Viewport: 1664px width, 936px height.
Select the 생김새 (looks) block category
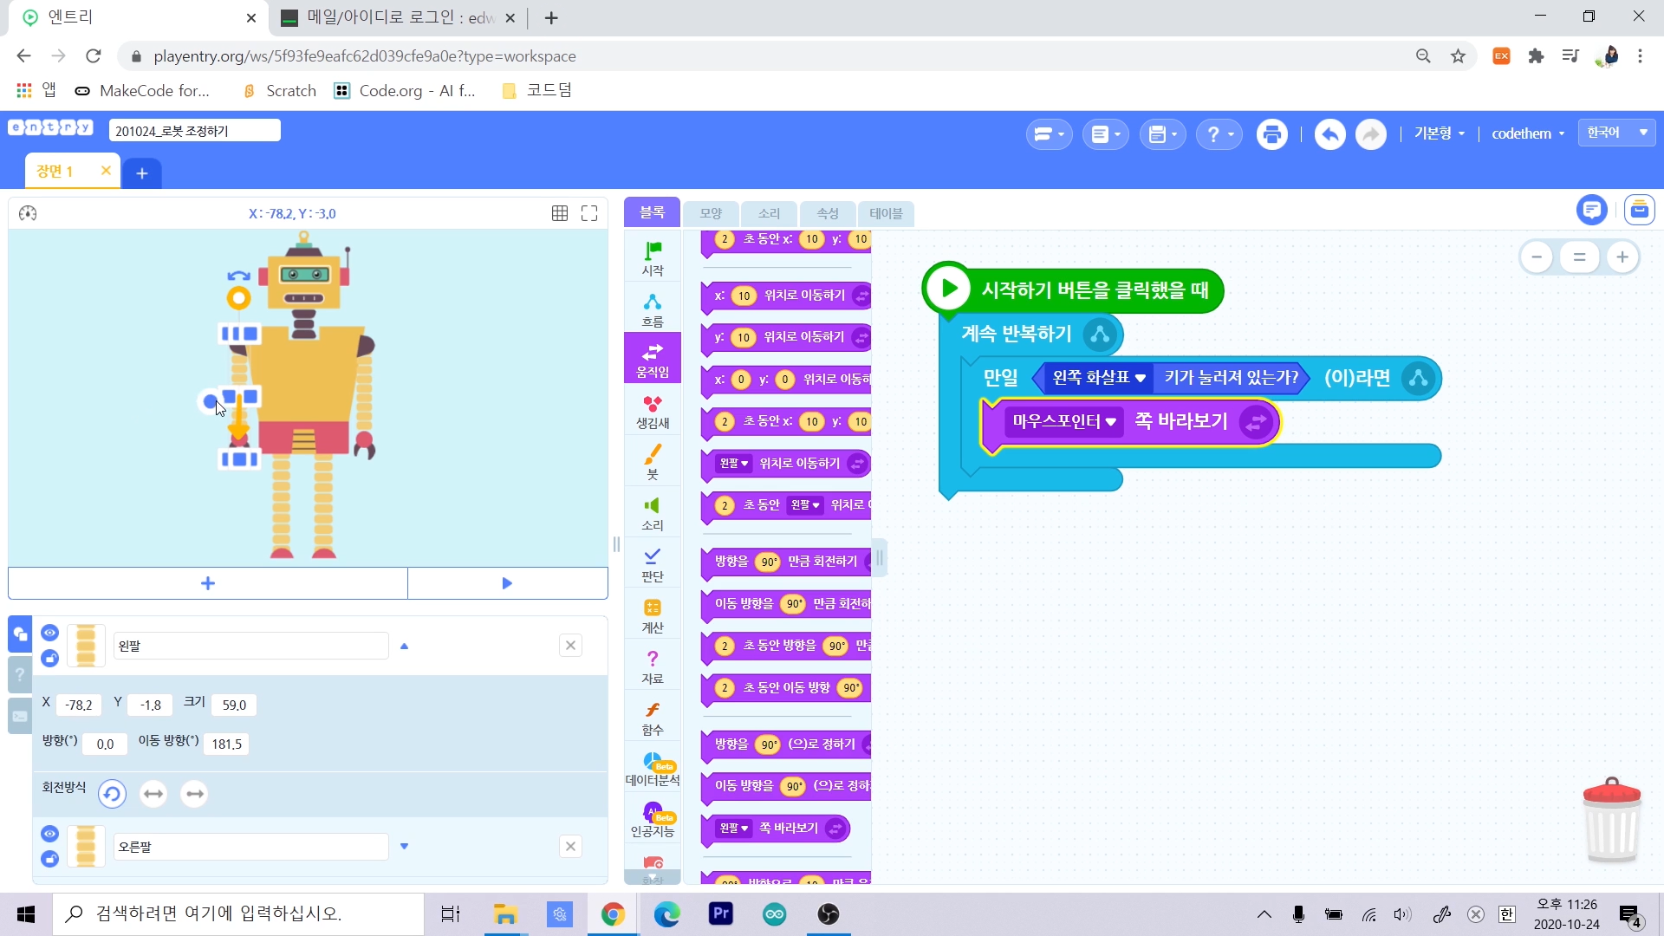652,411
